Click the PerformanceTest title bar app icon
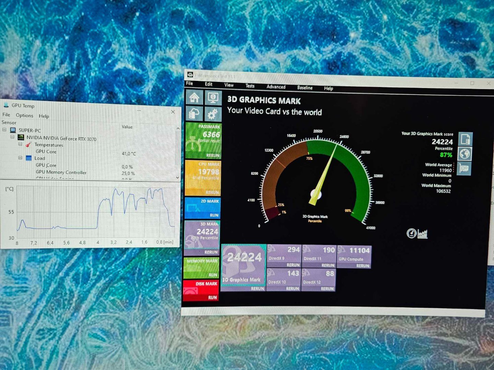Image resolution: width=494 pixels, height=370 pixels. (190, 75)
